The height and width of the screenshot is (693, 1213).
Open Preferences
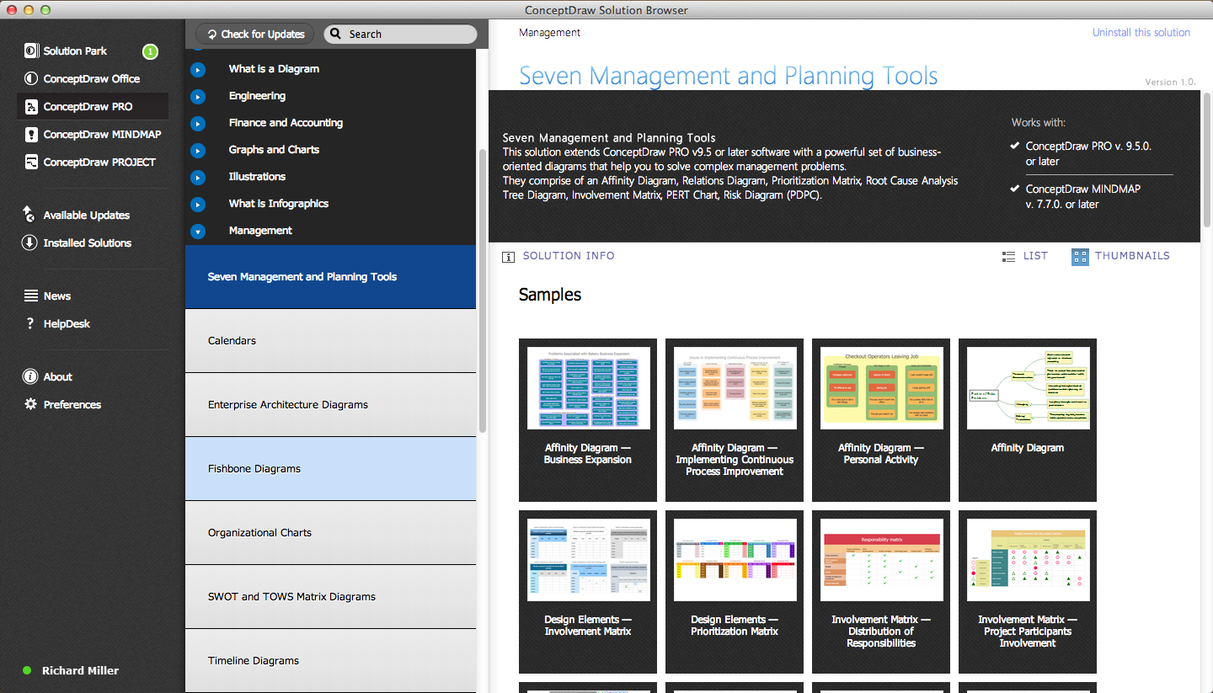(x=71, y=404)
